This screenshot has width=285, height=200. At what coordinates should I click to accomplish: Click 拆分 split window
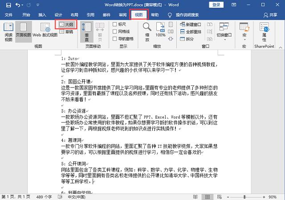(x=187, y=39)
